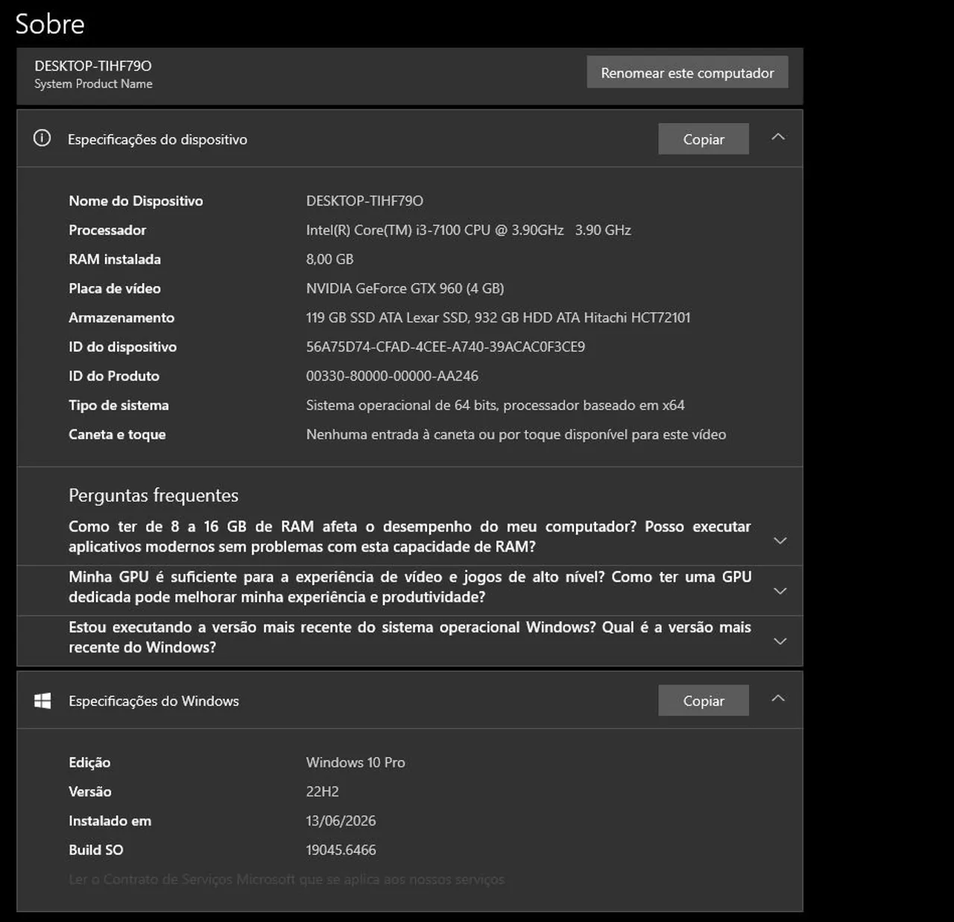Open the question about latest Windows version

[x=409, y=637]
